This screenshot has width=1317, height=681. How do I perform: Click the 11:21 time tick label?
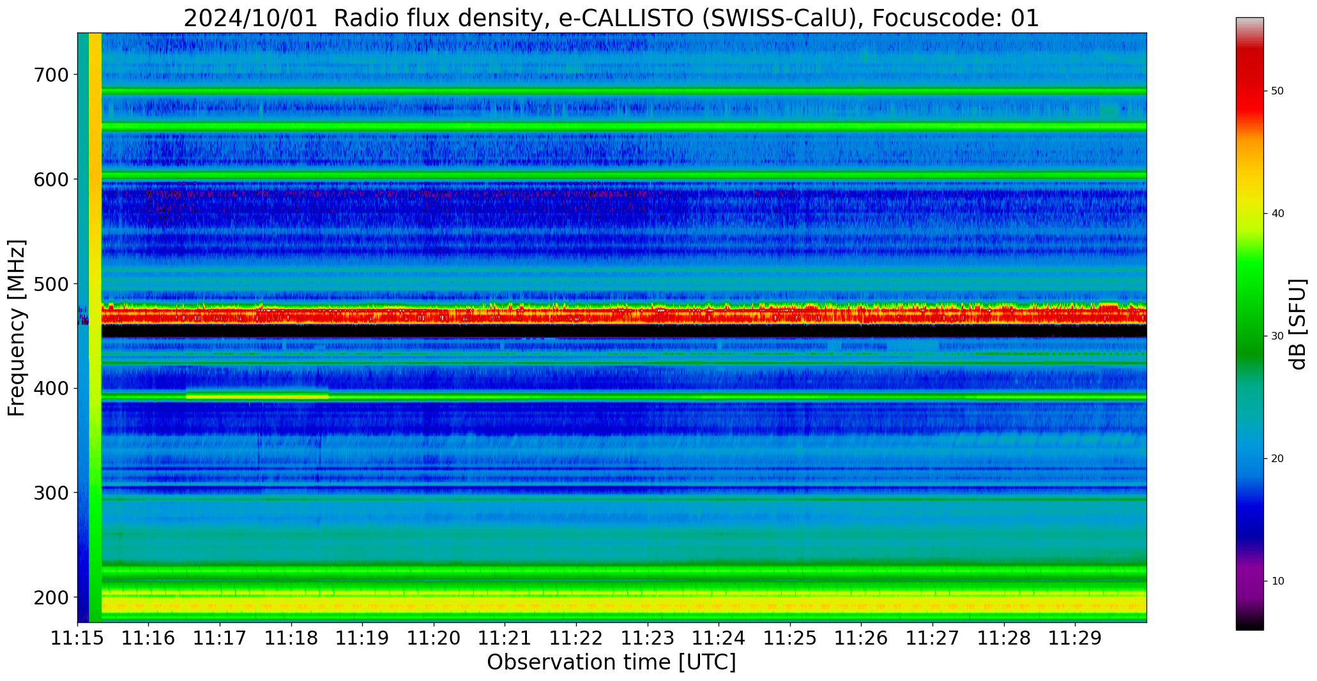click(505, 639)
